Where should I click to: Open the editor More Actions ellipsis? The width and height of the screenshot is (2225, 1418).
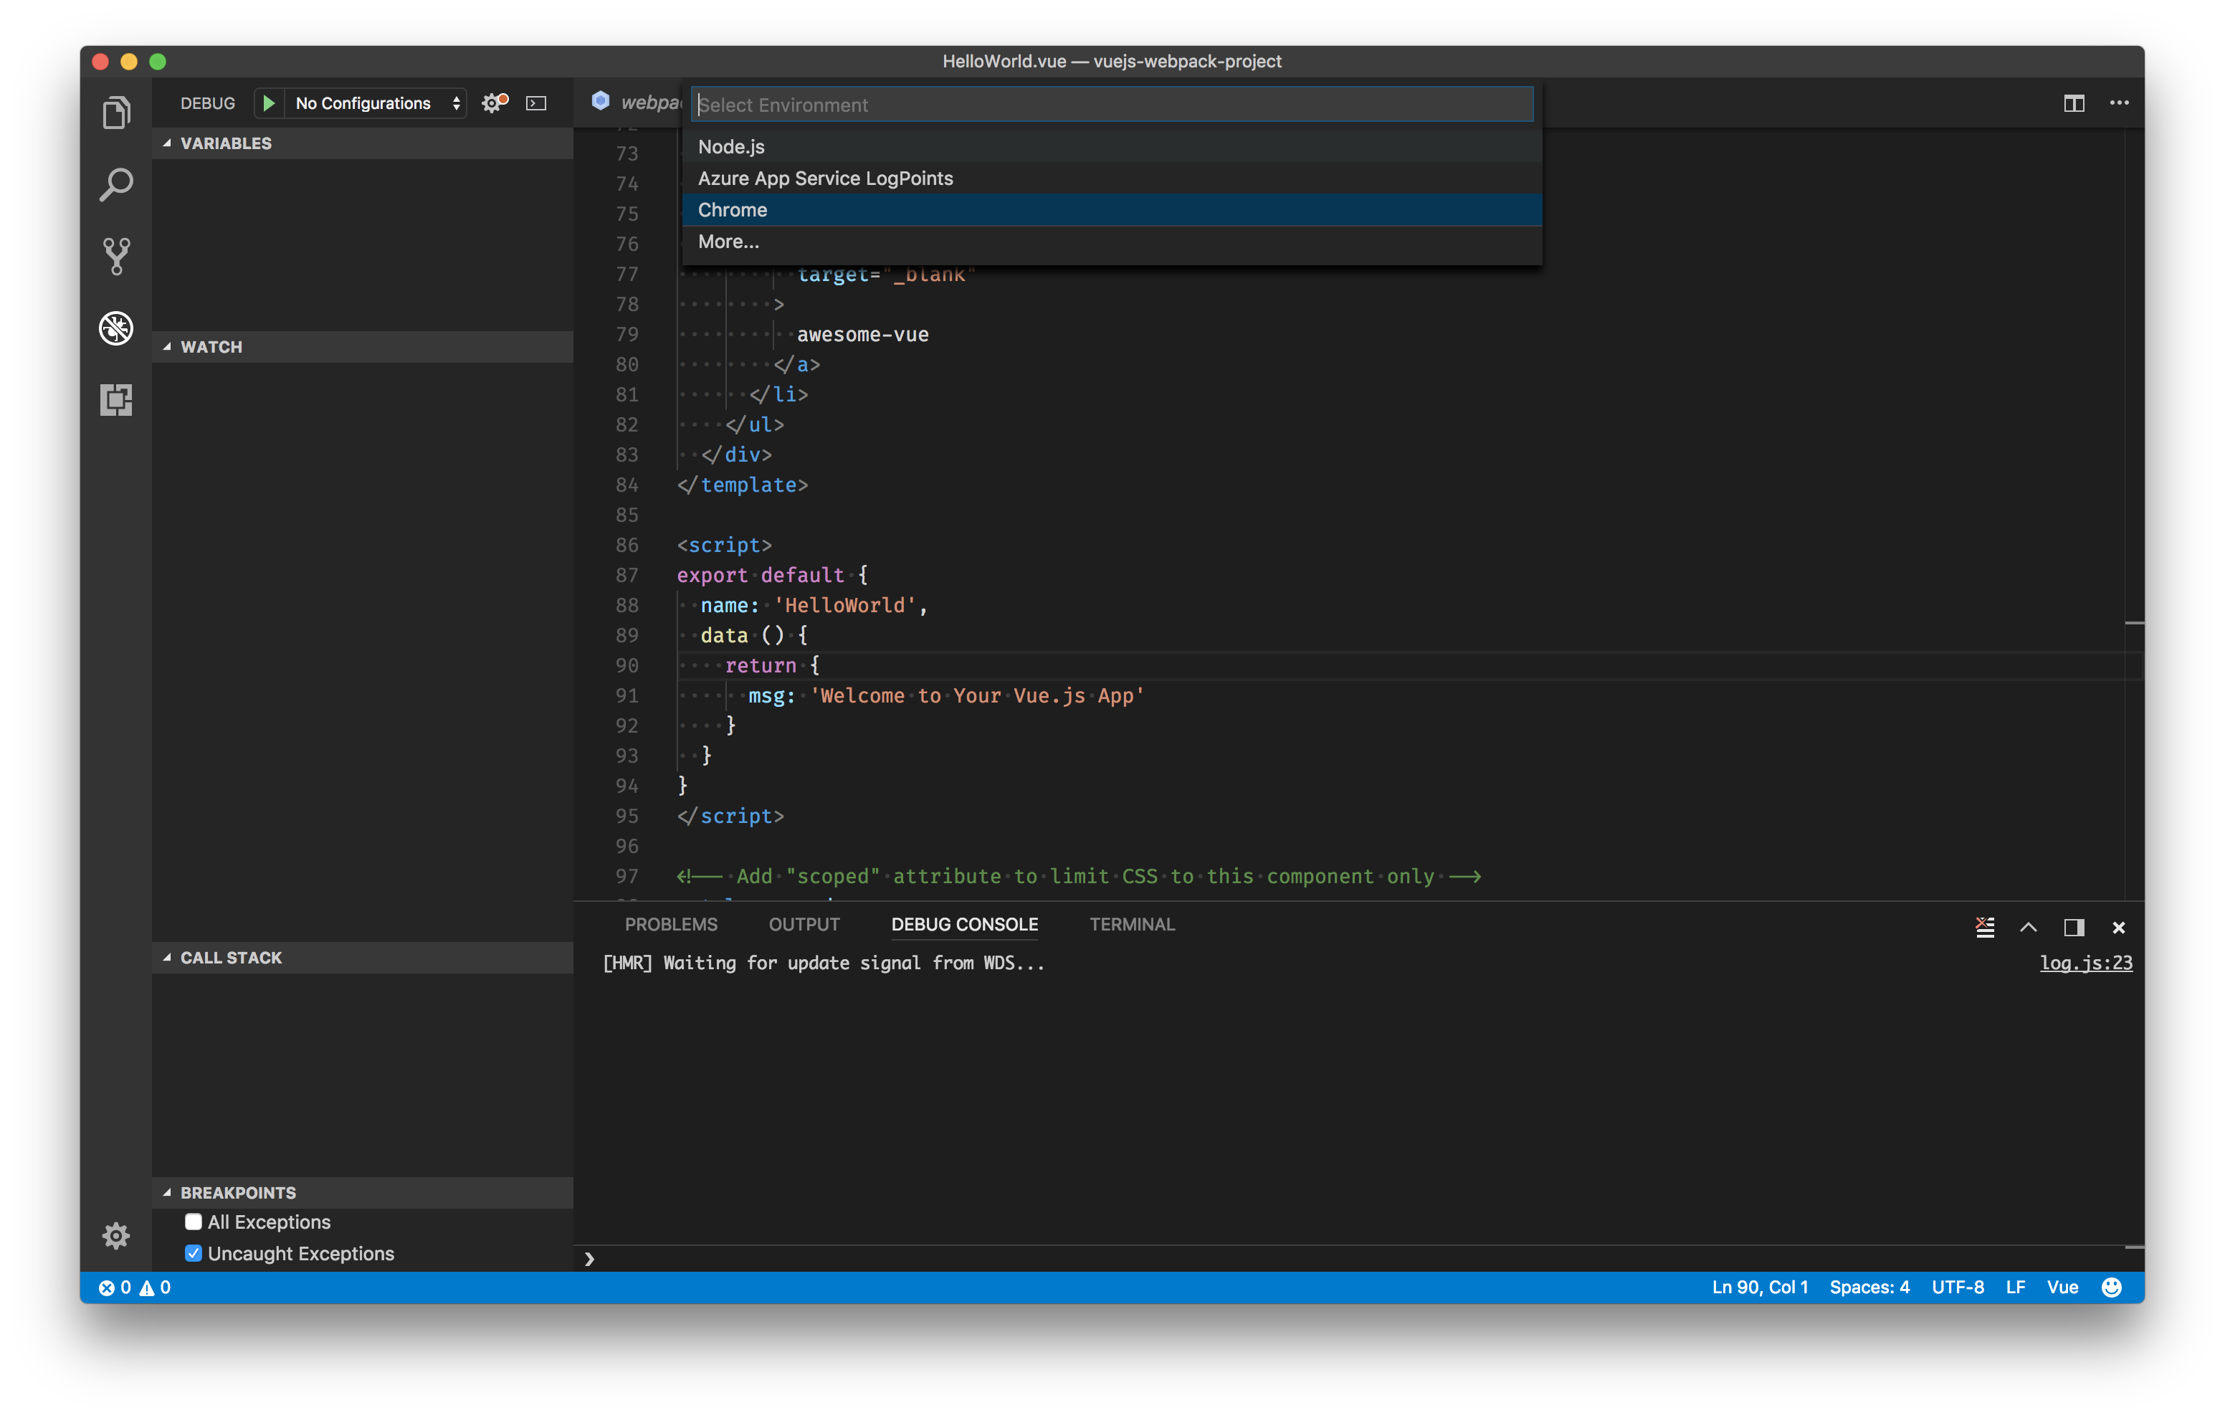2119,103
